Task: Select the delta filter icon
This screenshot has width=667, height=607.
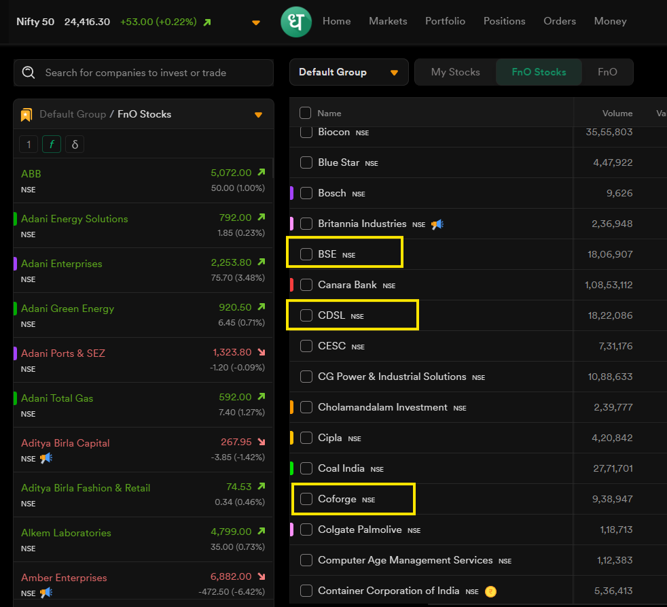Action: (x=75, y=144)
